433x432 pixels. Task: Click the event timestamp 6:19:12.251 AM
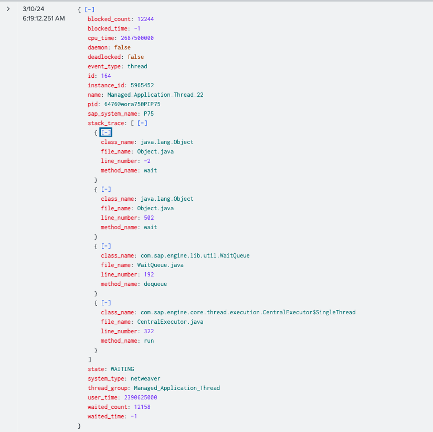pos(44,18)
